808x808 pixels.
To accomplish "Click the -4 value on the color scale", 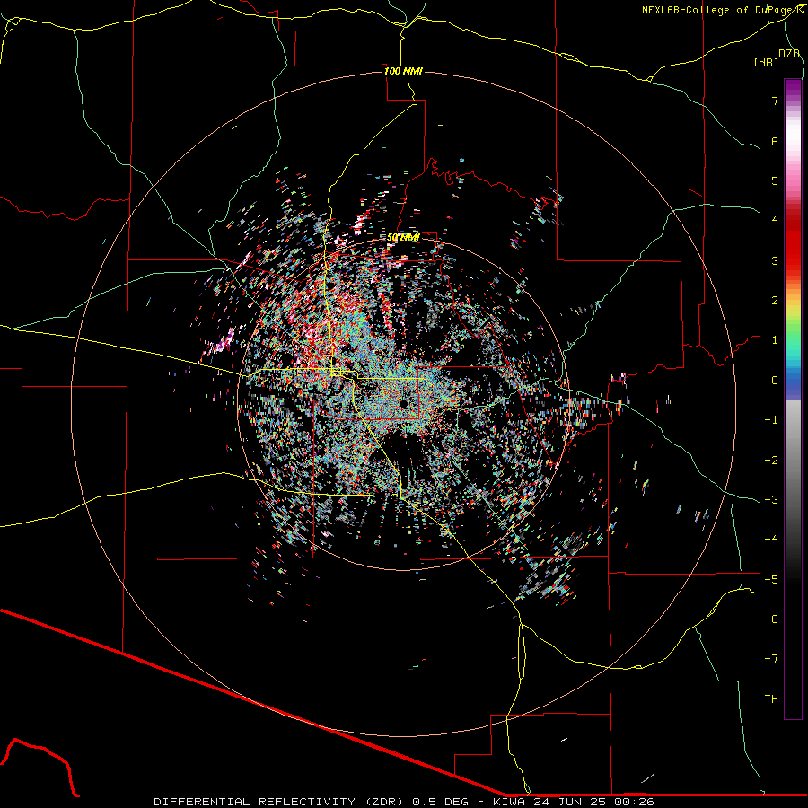I will coord(771,539).
